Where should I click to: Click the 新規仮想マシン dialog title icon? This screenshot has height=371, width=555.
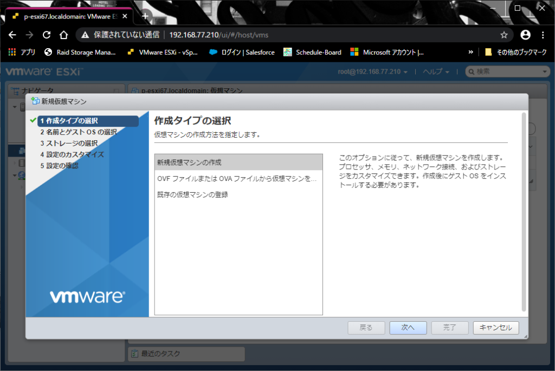35,101
